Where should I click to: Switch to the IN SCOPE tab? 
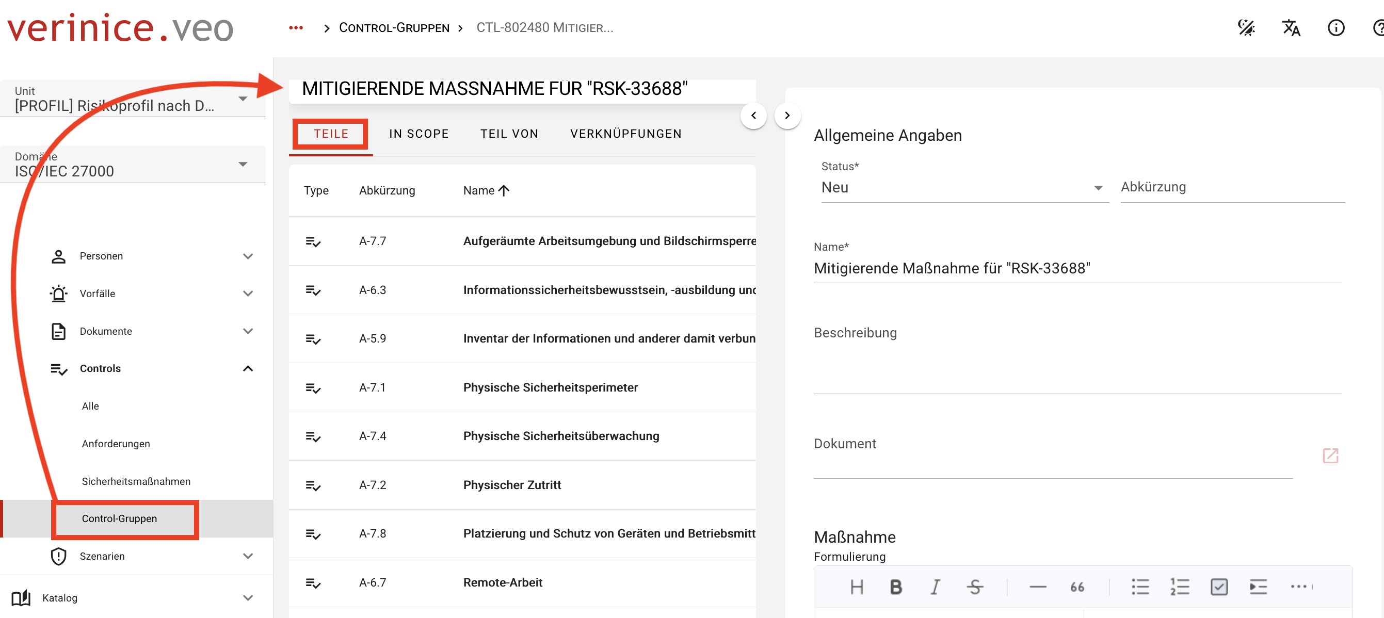point(419,134)
